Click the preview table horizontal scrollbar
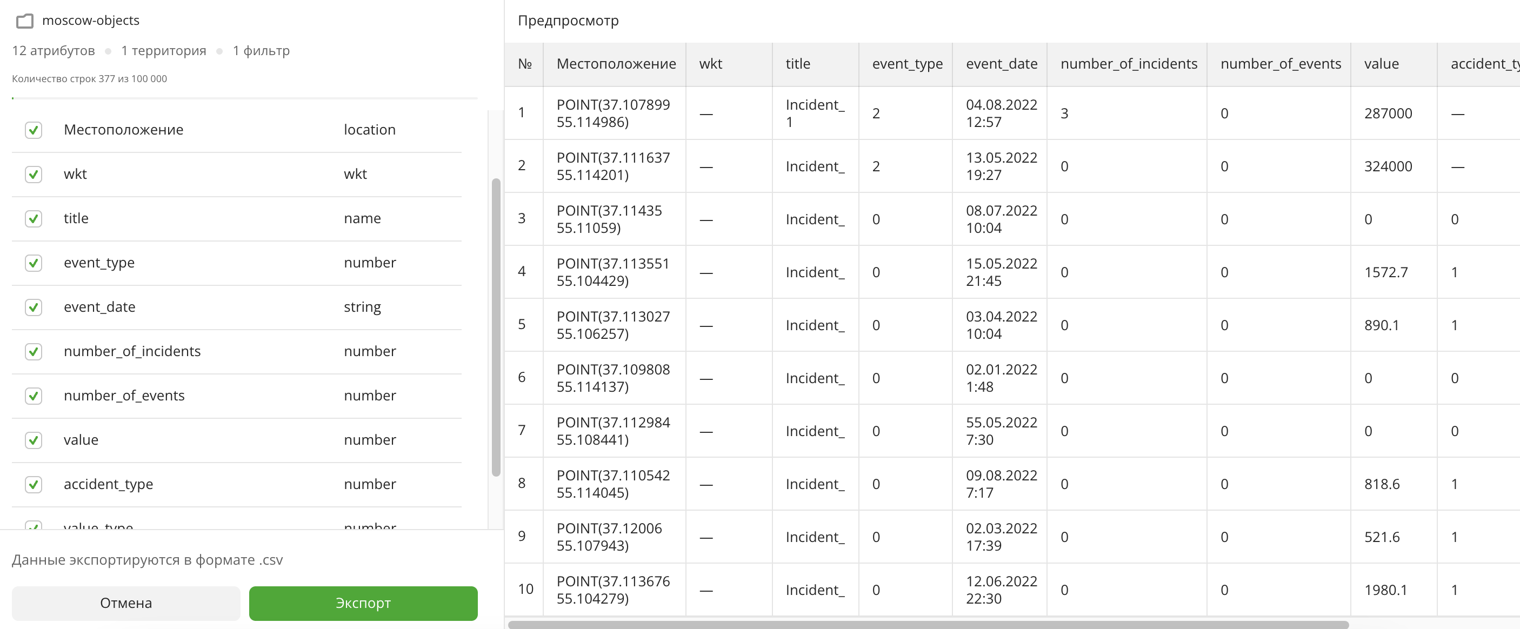 928,624
